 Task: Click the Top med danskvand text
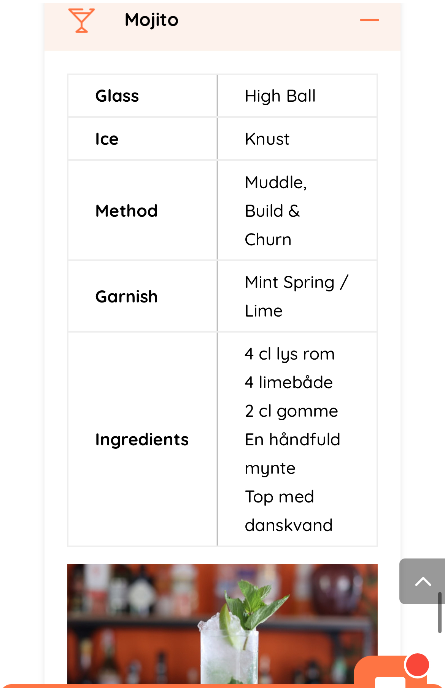tap(288, 511)
